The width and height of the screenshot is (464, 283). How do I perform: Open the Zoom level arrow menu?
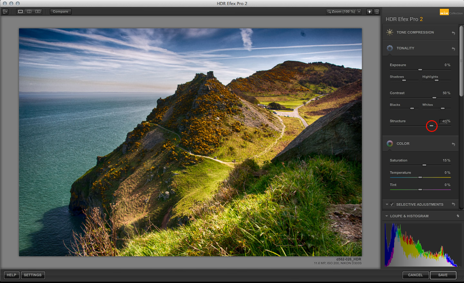359,12
